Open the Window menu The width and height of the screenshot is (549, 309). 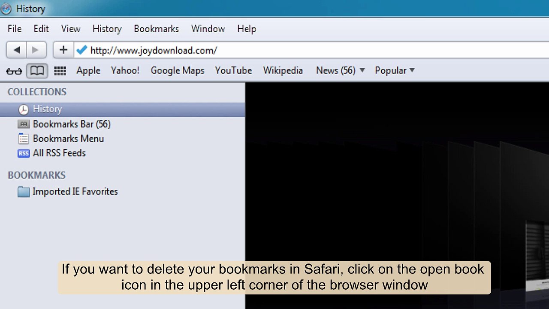coord(208,29)
